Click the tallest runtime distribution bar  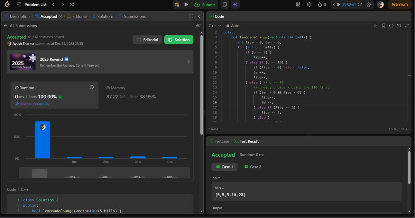click(x=43, y=140)
